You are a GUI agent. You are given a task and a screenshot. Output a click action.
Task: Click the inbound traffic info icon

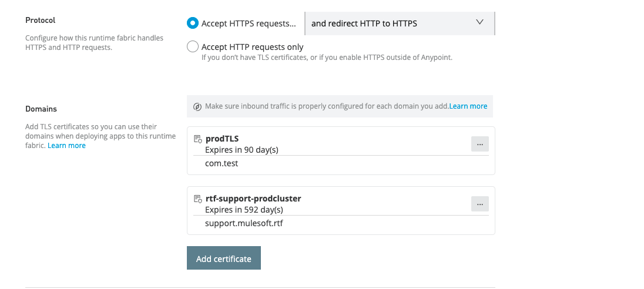click(x=198, y=106)
